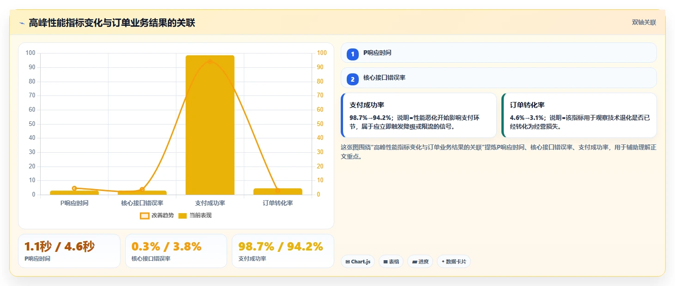This screenshot has width=675, height=286.
Task: Click the 0.3% / 3.8% stat card
Action: (x=176, y=251)
